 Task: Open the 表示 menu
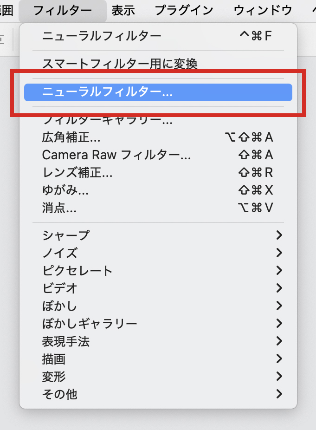(123, 10)
